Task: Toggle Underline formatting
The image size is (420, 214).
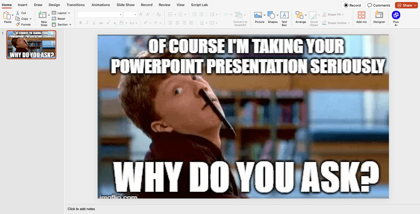Action: click(x=94, y=23)
